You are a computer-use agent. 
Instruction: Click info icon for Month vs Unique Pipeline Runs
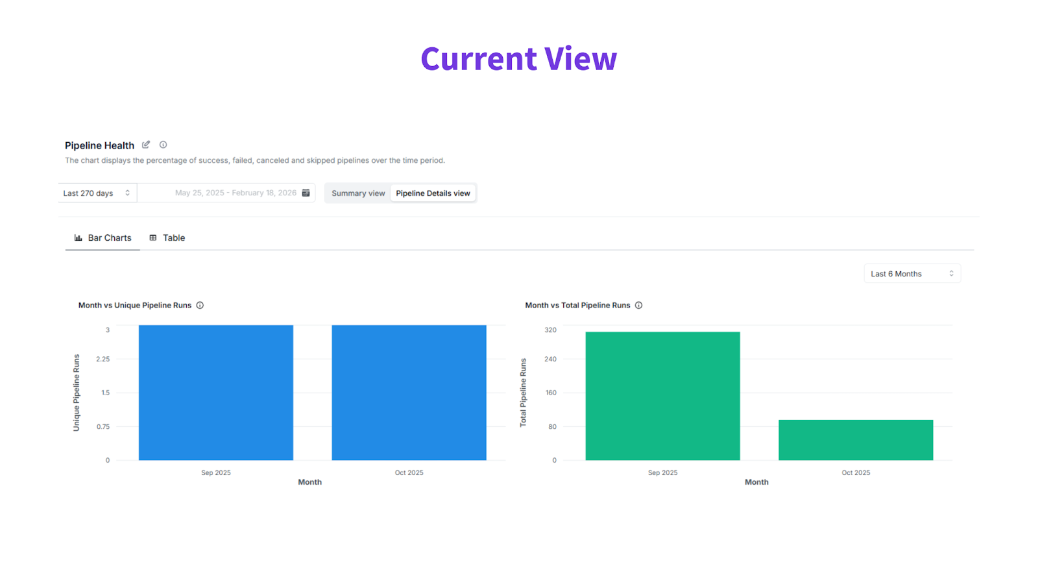coord(200,305)
